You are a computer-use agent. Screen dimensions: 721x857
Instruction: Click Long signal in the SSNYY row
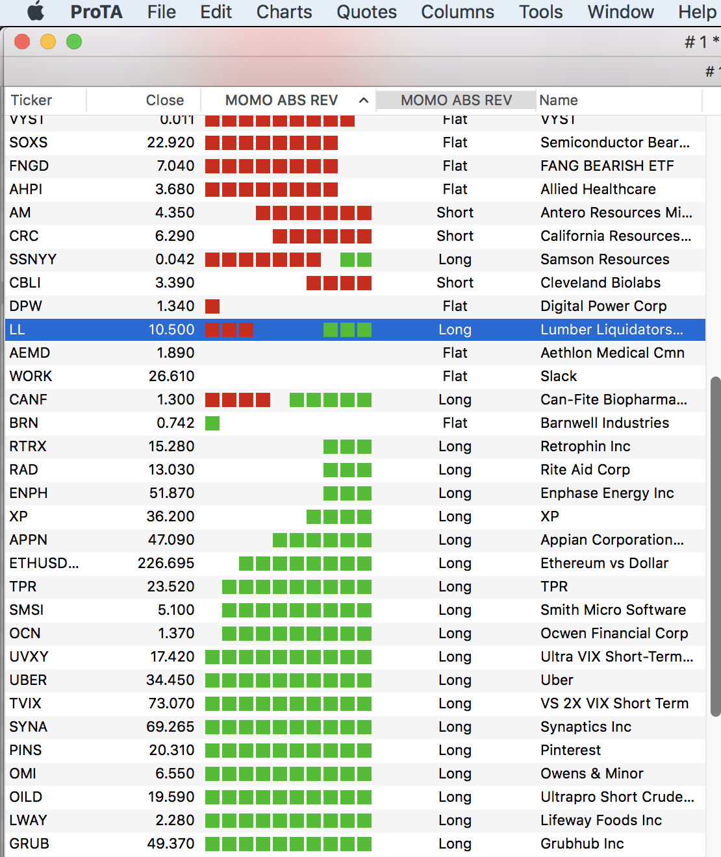pyautogui.click(x=455, y=260)
